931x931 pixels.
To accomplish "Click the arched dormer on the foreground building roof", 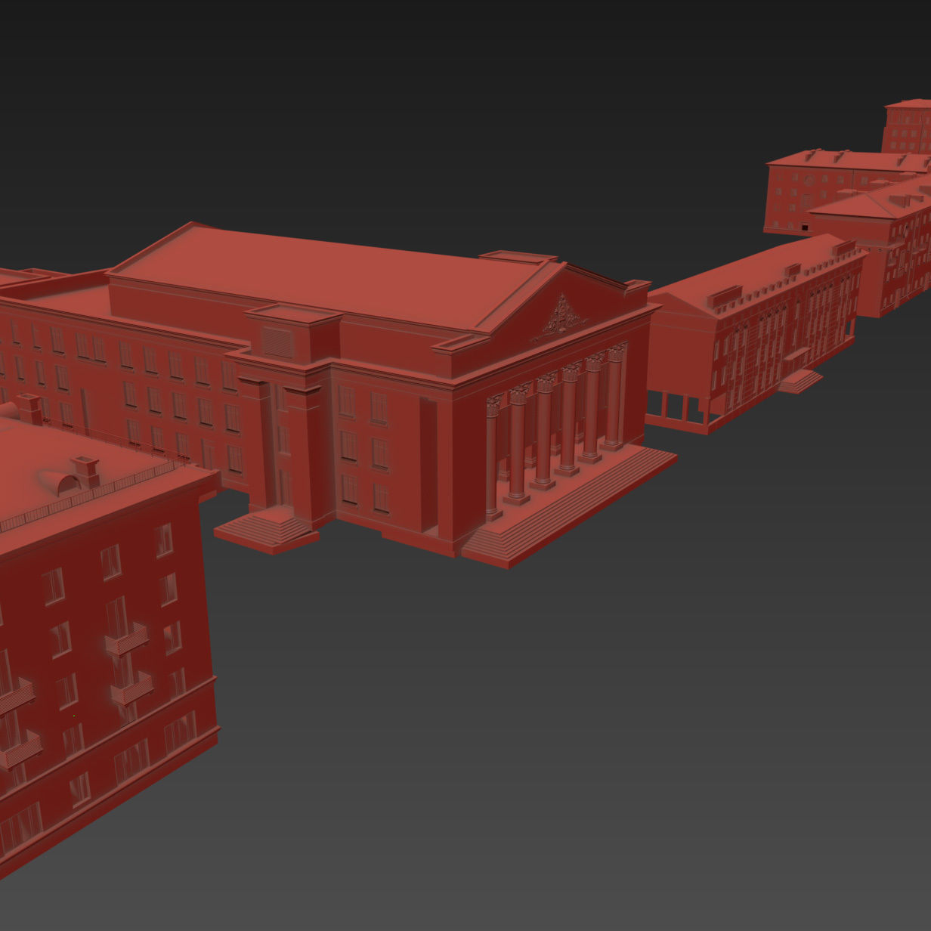I will tap(58, 483).
